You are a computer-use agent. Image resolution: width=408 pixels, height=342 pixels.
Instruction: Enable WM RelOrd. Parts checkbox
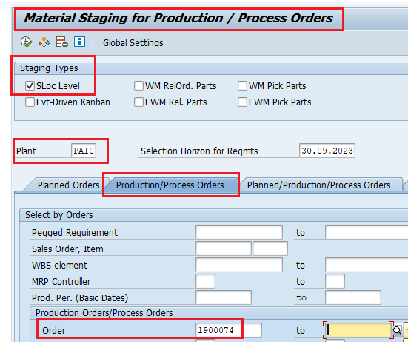point(138,86)
